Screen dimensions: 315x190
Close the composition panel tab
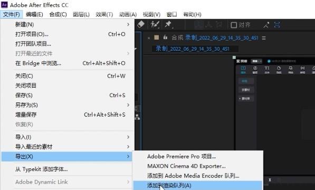(x=149, y=38)
